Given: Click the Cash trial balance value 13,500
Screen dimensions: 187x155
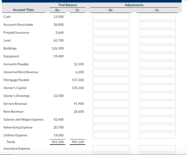Looking at the screenshot, I should point(58,17).
